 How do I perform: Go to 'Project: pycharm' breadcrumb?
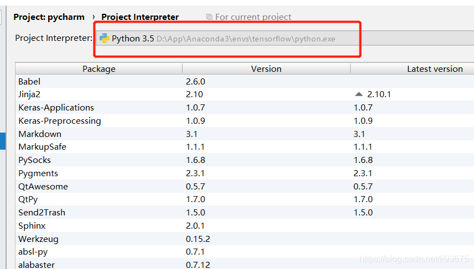coord(49,17)
